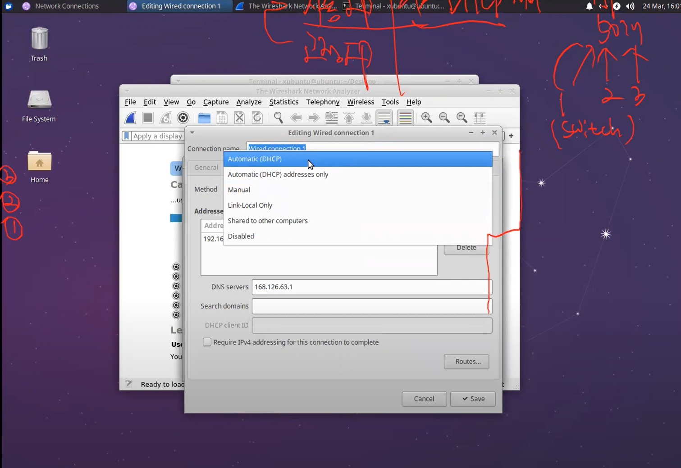Reload this capture file in Wireshark
The width and height of the screenshot is (681, 468).
257,118
